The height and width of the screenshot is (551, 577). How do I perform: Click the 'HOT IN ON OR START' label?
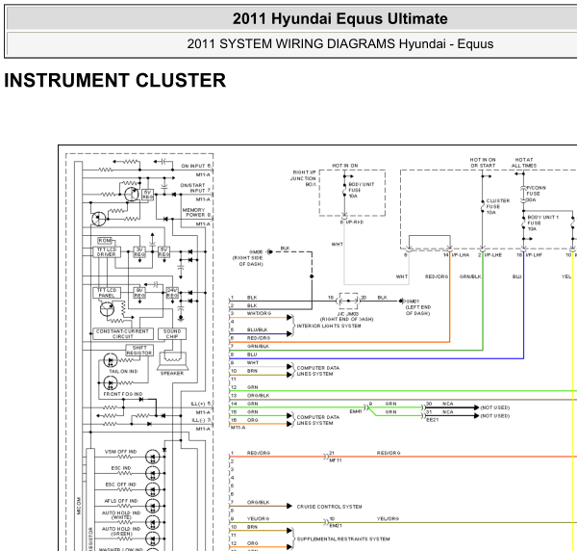pos(483,163)
